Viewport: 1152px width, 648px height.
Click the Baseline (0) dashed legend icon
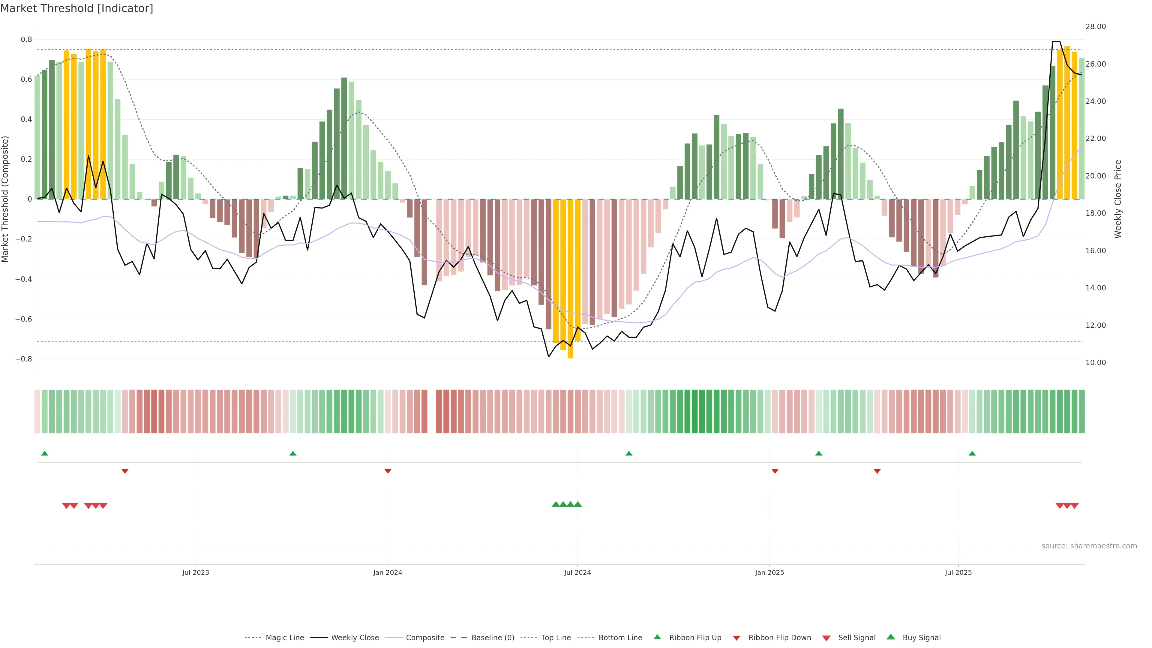[459, 638]
